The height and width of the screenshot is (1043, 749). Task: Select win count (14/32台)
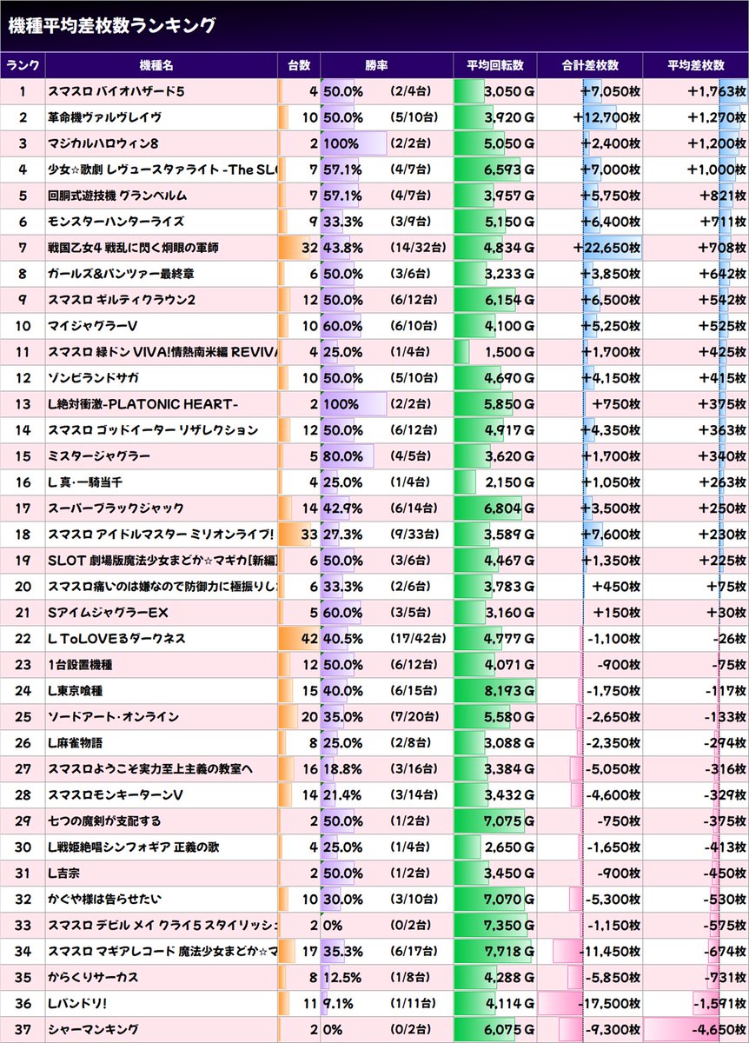pyautogui.click(x=420, y=248)
